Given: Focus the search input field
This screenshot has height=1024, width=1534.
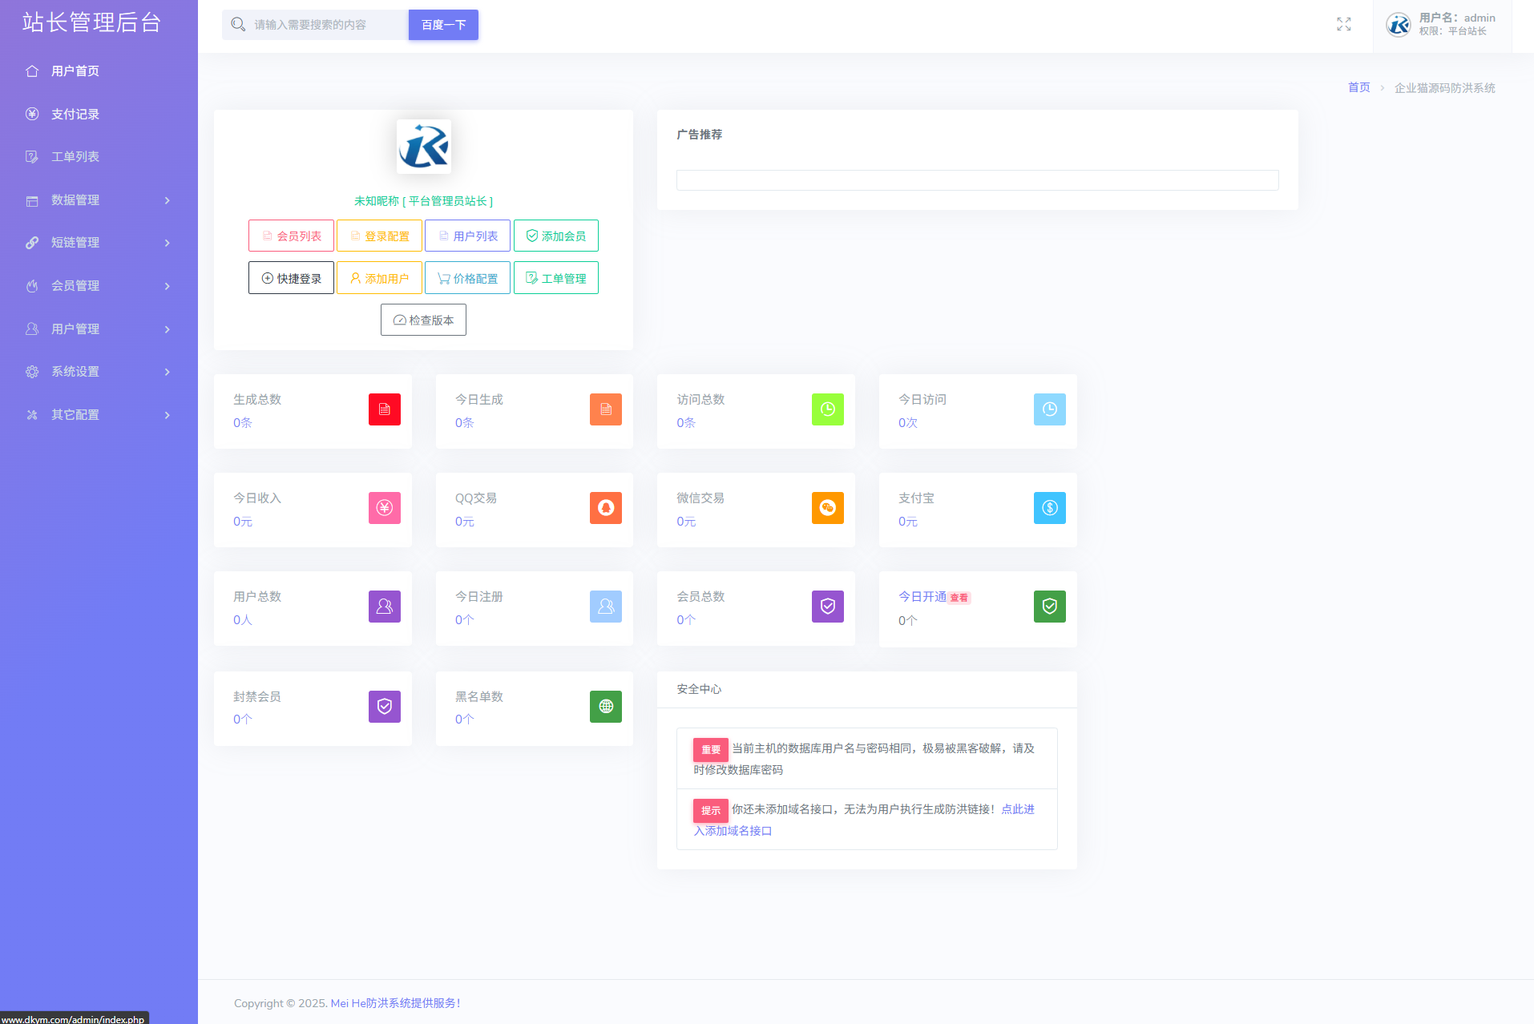Looking at the screenshot, I should coord(325,25).
